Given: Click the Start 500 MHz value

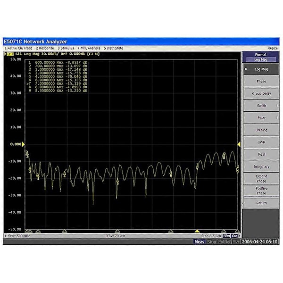Looking at the screenshot, I should [19, 236].
